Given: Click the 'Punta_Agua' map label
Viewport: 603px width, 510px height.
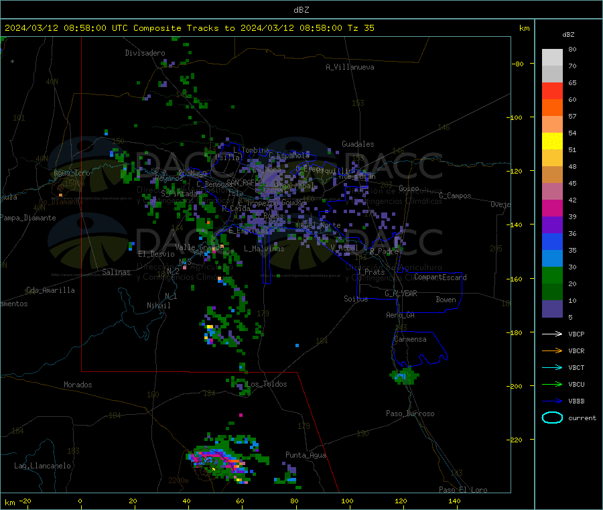Looking at the screenshot, I should [306, 455].
